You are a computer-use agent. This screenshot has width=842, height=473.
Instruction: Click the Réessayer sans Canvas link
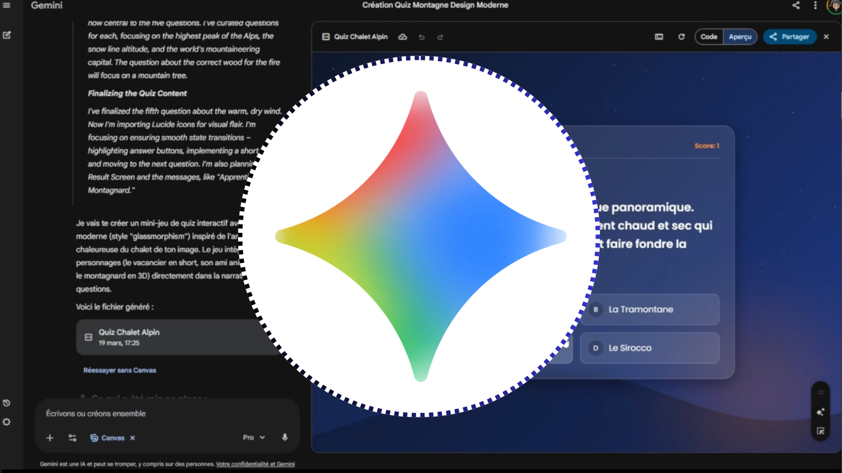(119, 370)
